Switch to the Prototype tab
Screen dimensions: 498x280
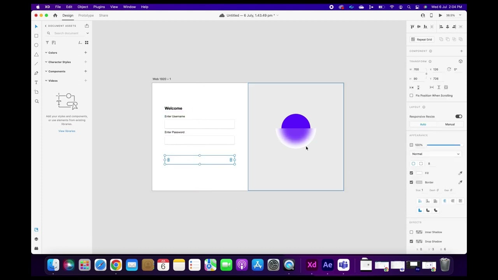[x=86, y=16]
